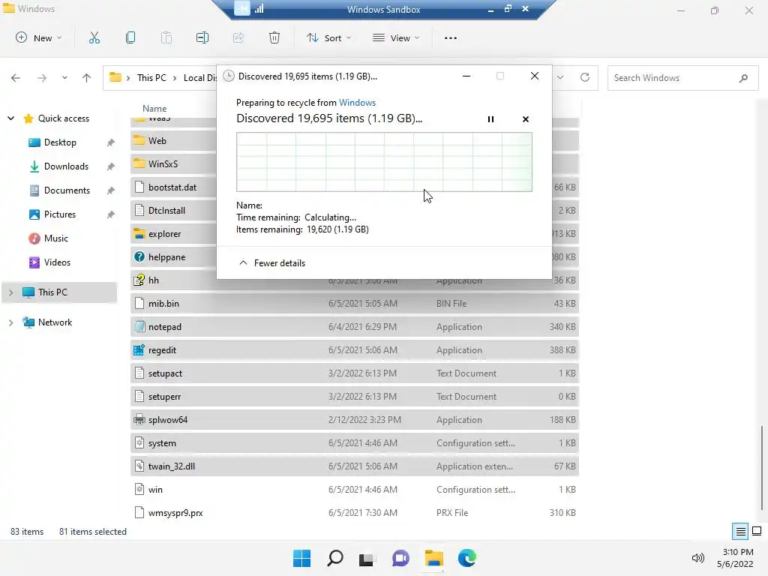Select the win configuration file

click(355, 490)
